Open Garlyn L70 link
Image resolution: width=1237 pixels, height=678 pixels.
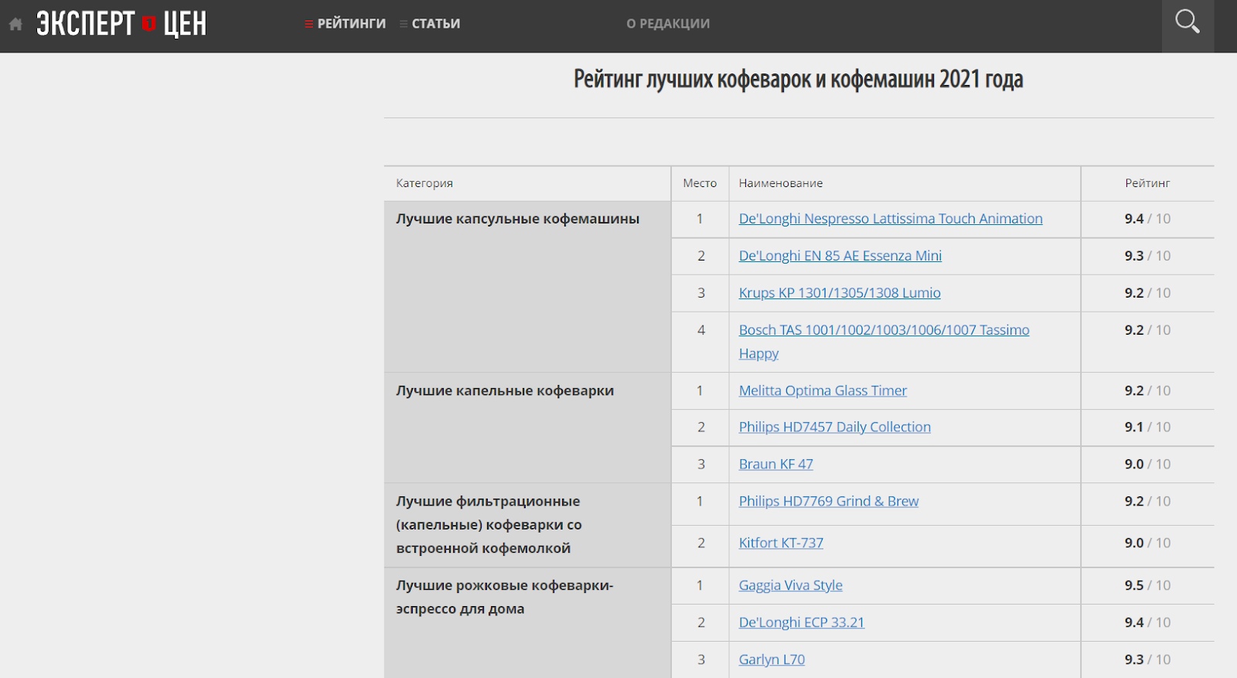[x=772, y=659]
